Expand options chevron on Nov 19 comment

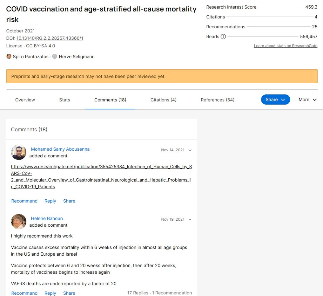coord(190,219)
